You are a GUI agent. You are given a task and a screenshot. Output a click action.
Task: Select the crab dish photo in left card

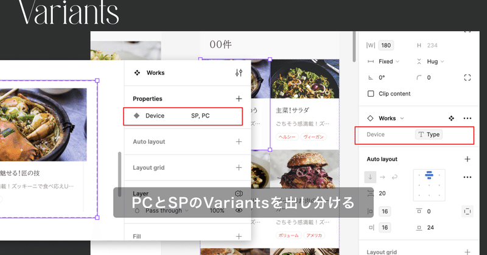[43, 125]
